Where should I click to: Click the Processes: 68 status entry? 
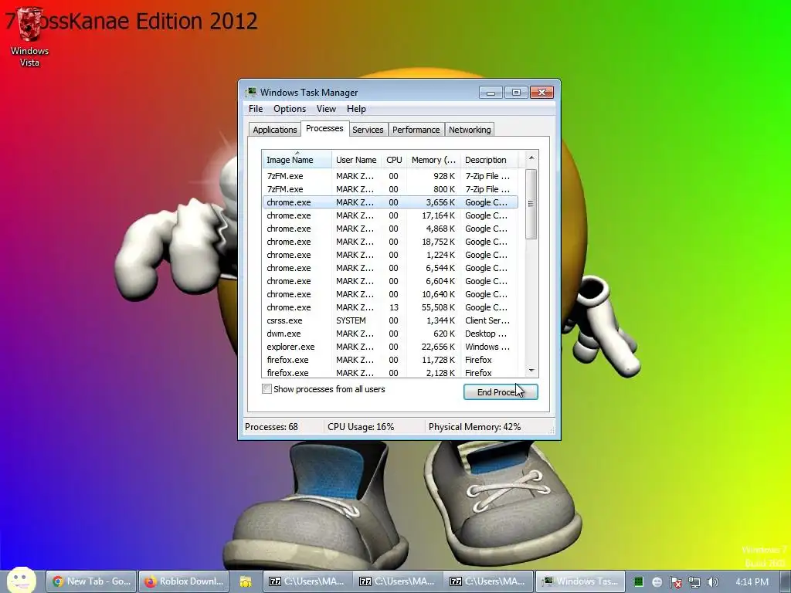coord(271,426)
